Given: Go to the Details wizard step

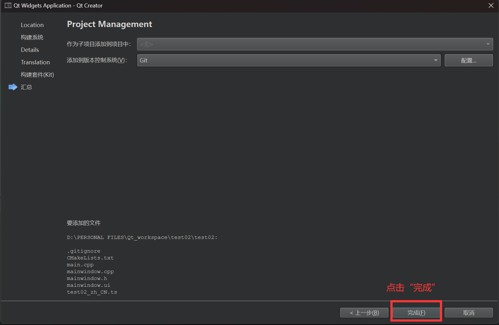Looking at the screenshot, I should pyautogui.click(x=30, y=50).
